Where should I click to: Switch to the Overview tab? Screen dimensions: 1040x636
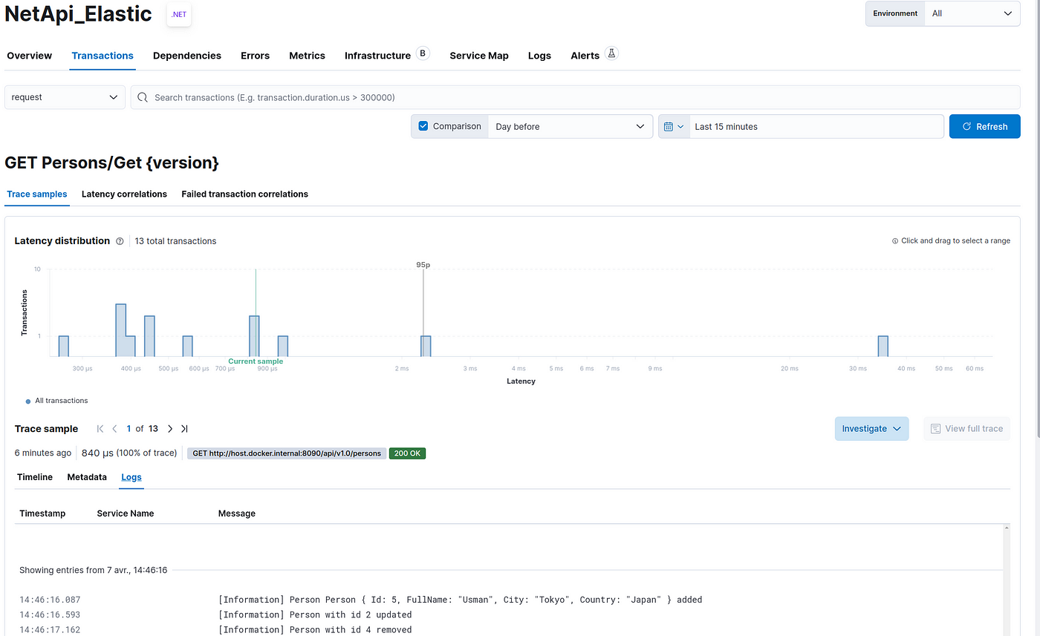click(x=30, y=56)
